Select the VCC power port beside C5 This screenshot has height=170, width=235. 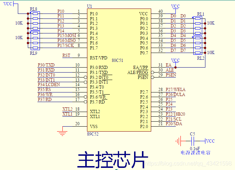(x=210, y=141)
